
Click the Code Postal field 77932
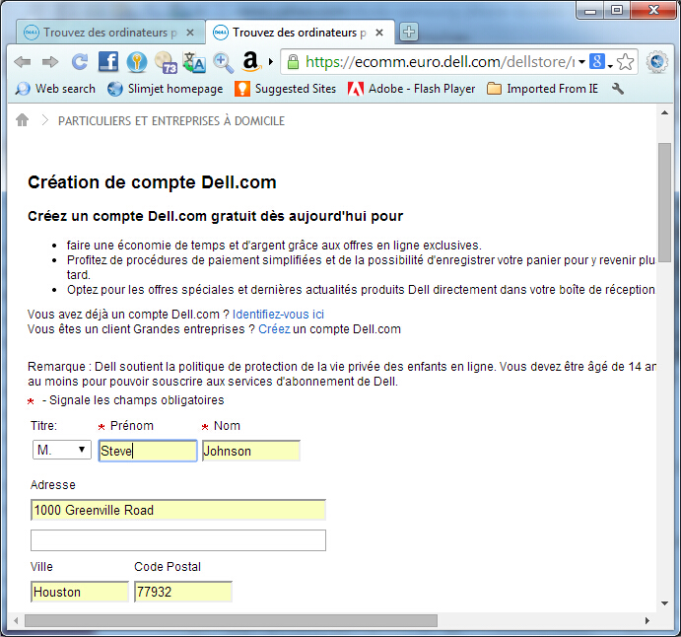(183, 592)
